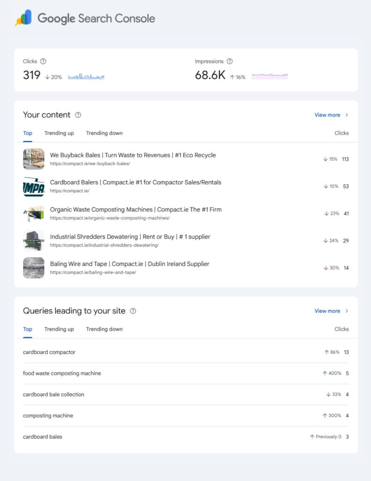The image size is (371, 481).
Task: Expand Your content via View more chevron
Action: pos(347,115)
